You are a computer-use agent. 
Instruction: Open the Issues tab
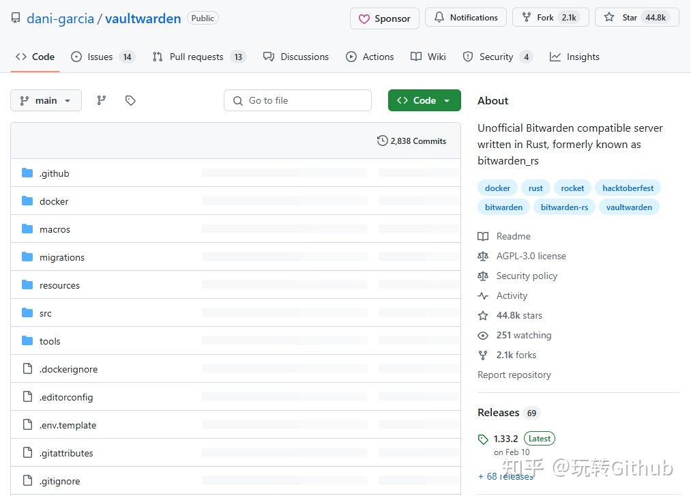tap(103, 57)
